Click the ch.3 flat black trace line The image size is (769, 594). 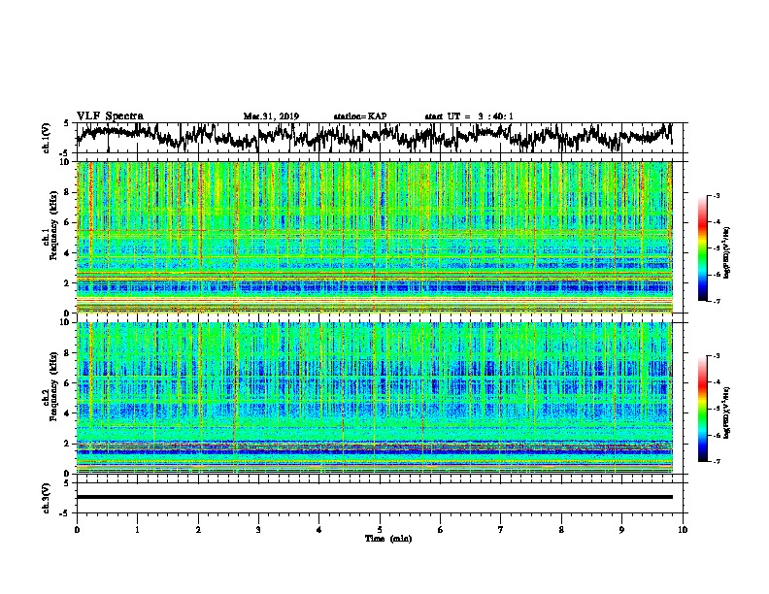[x=375, y=497]
